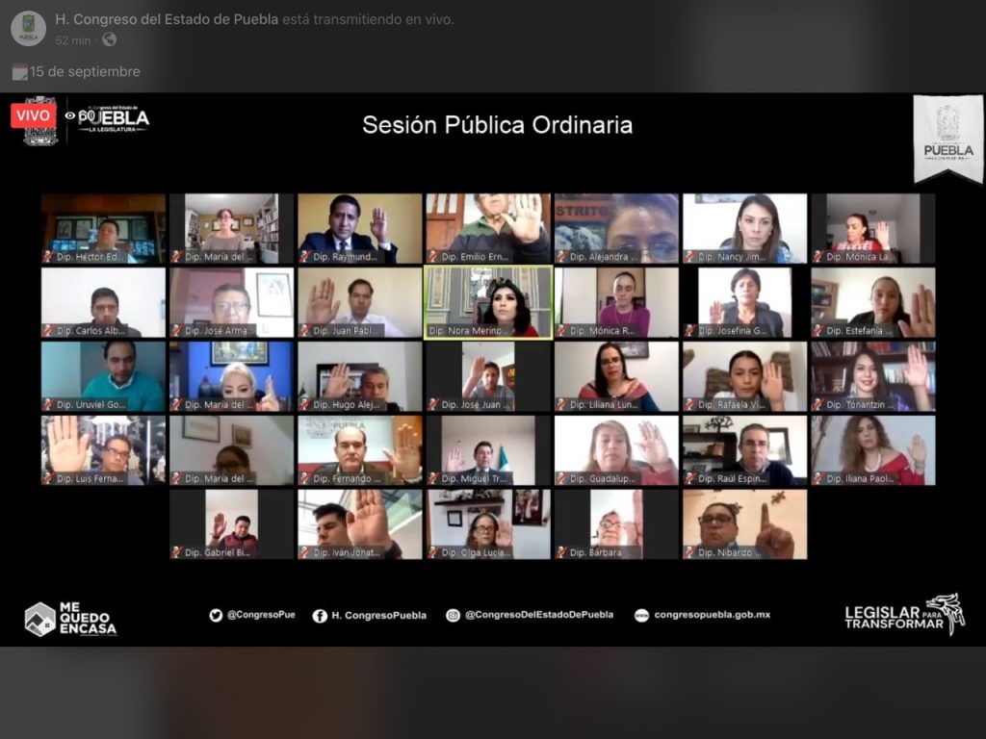Click the Legislar para Transformar dragon logo
The height and width of the screenshot is (739, 986).
pos(946,613)
